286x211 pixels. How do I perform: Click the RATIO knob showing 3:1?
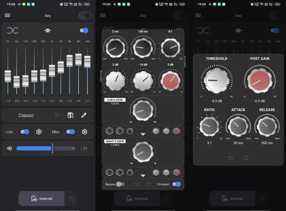[x=209, y=126]
